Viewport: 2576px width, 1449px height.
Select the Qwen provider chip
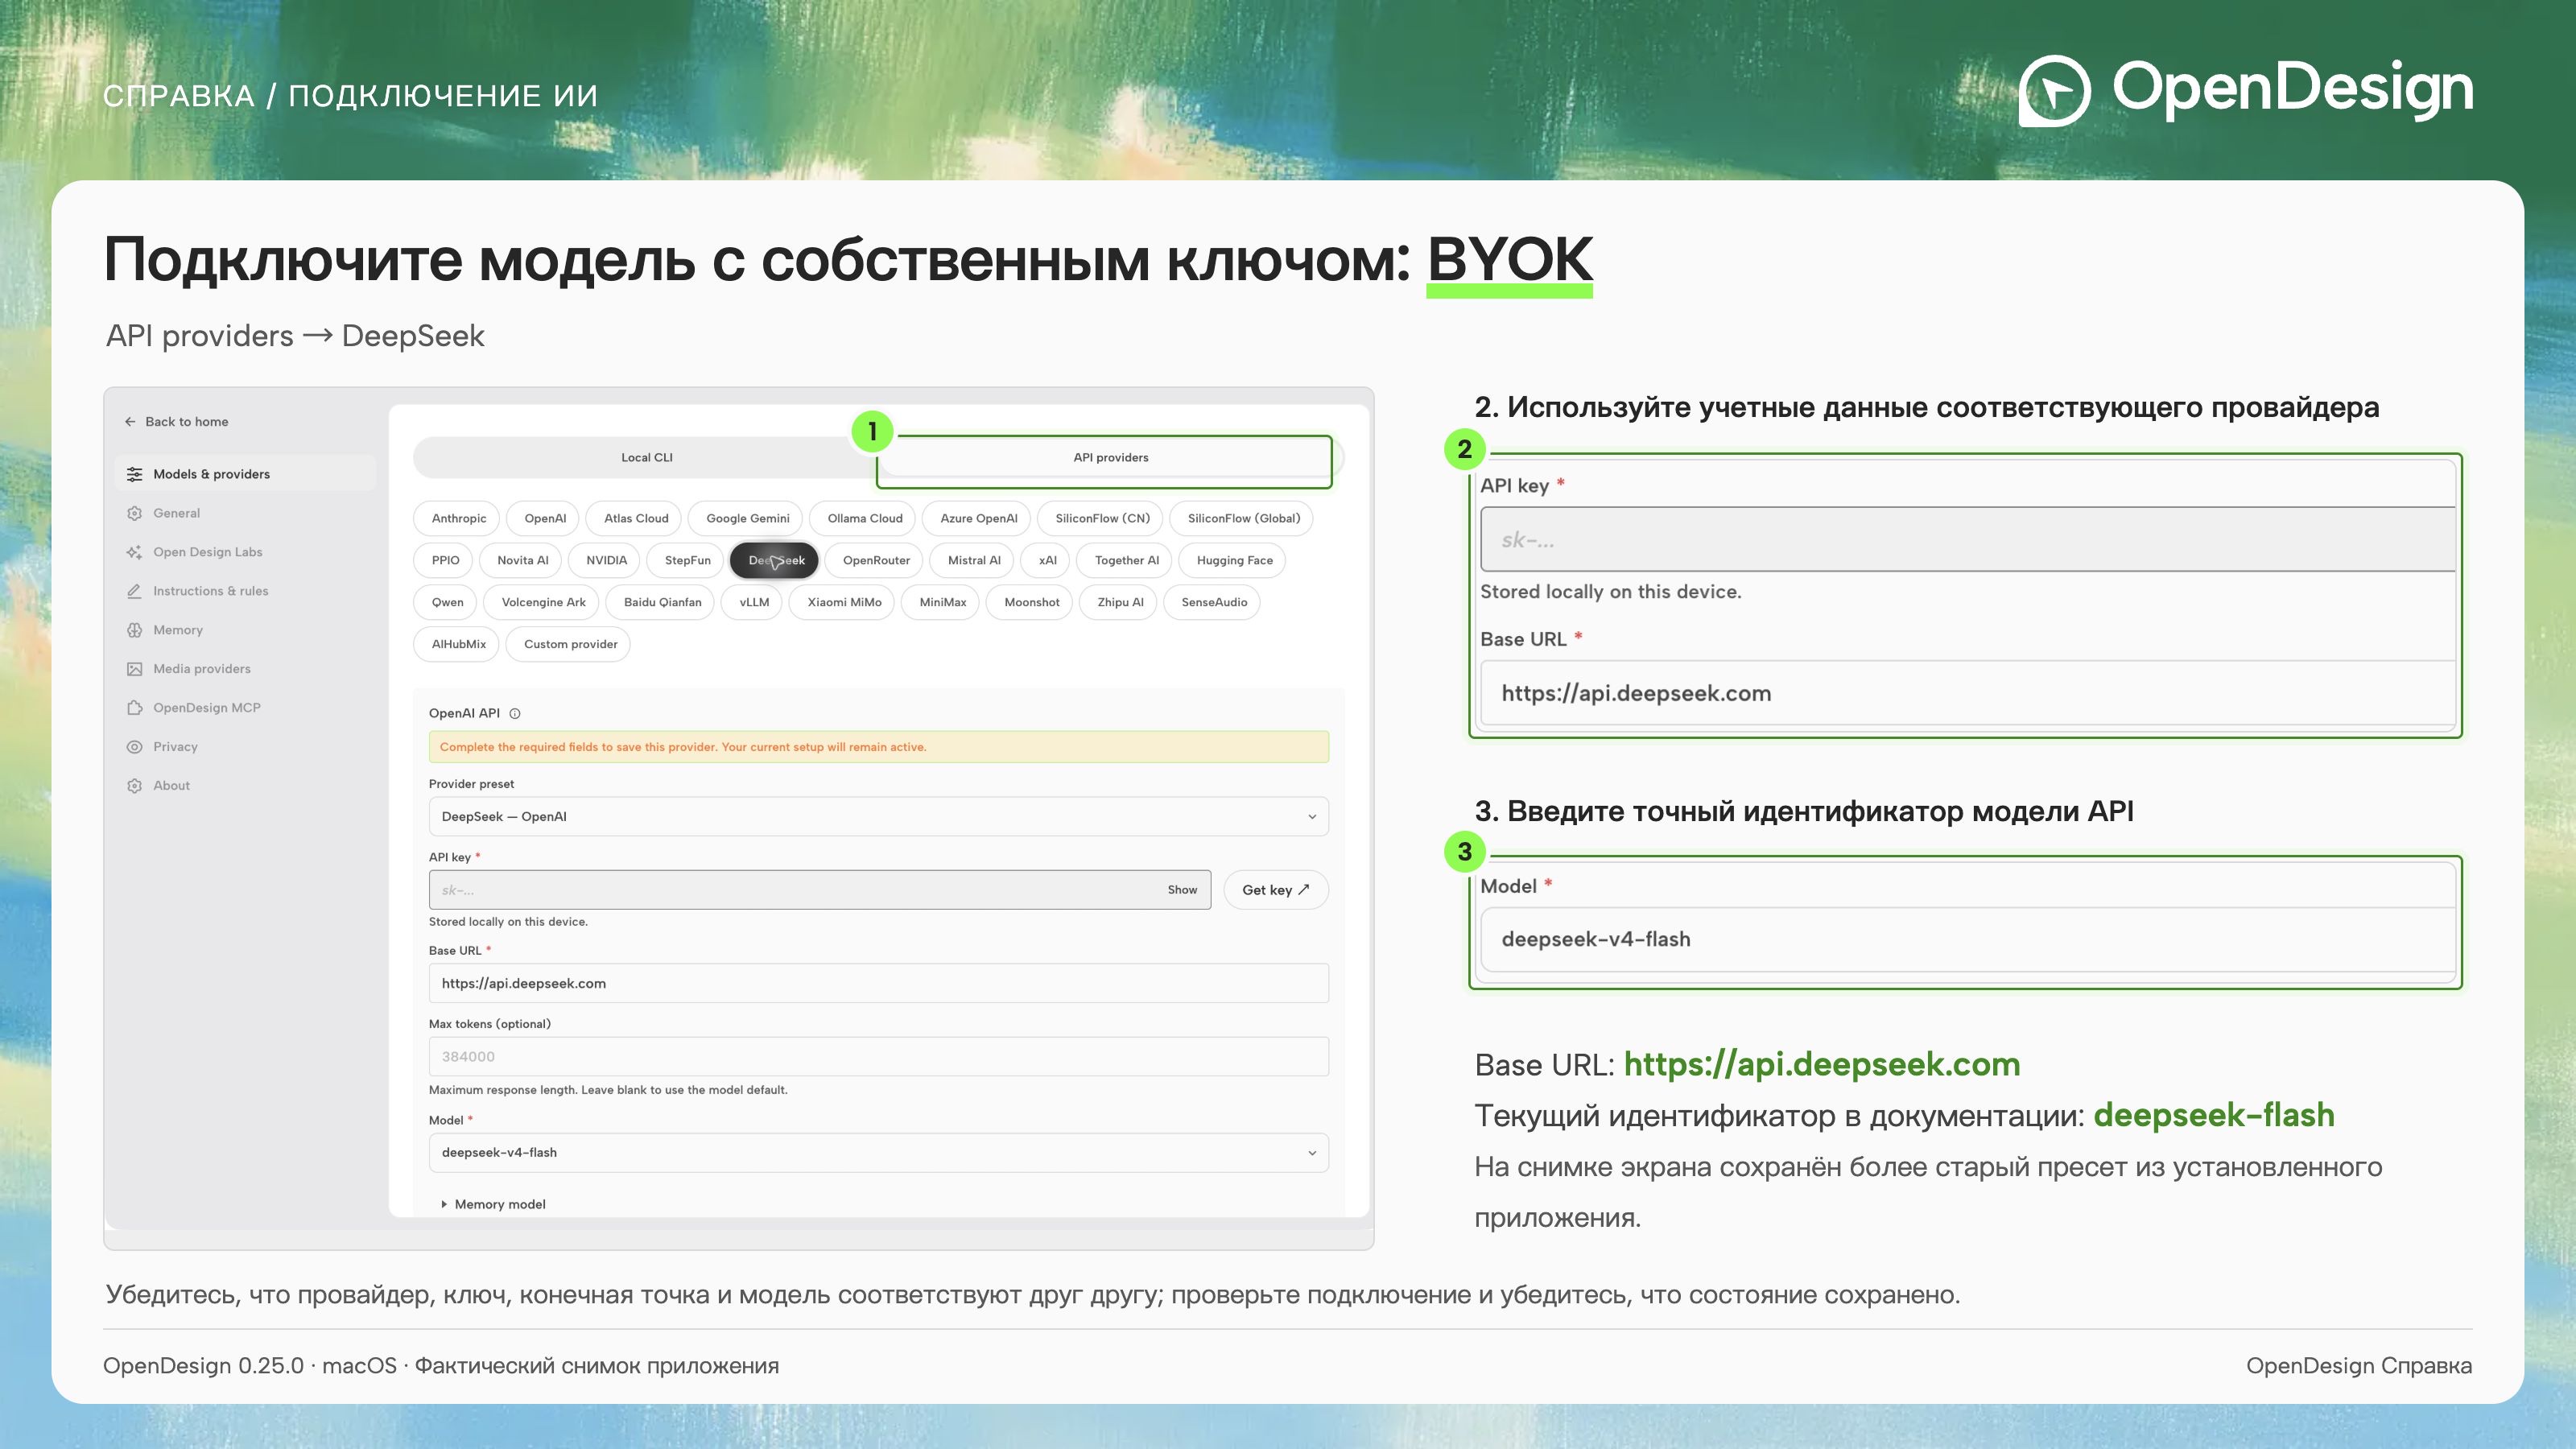click(x=447, y=602)
